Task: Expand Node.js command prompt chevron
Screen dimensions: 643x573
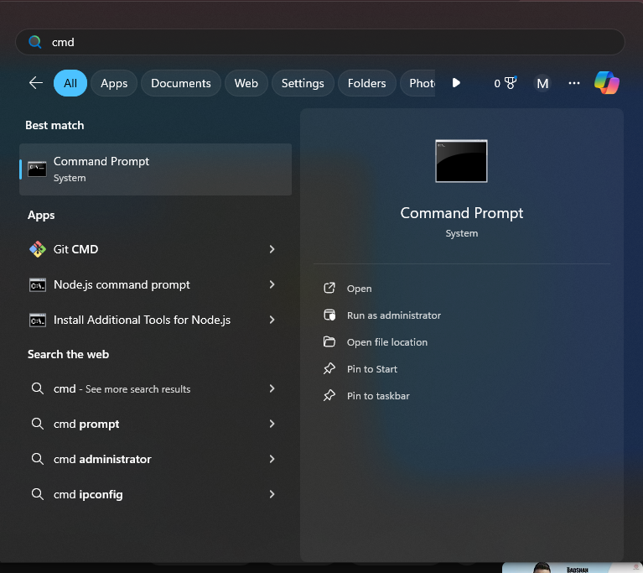Action: (x=272, y=284)
